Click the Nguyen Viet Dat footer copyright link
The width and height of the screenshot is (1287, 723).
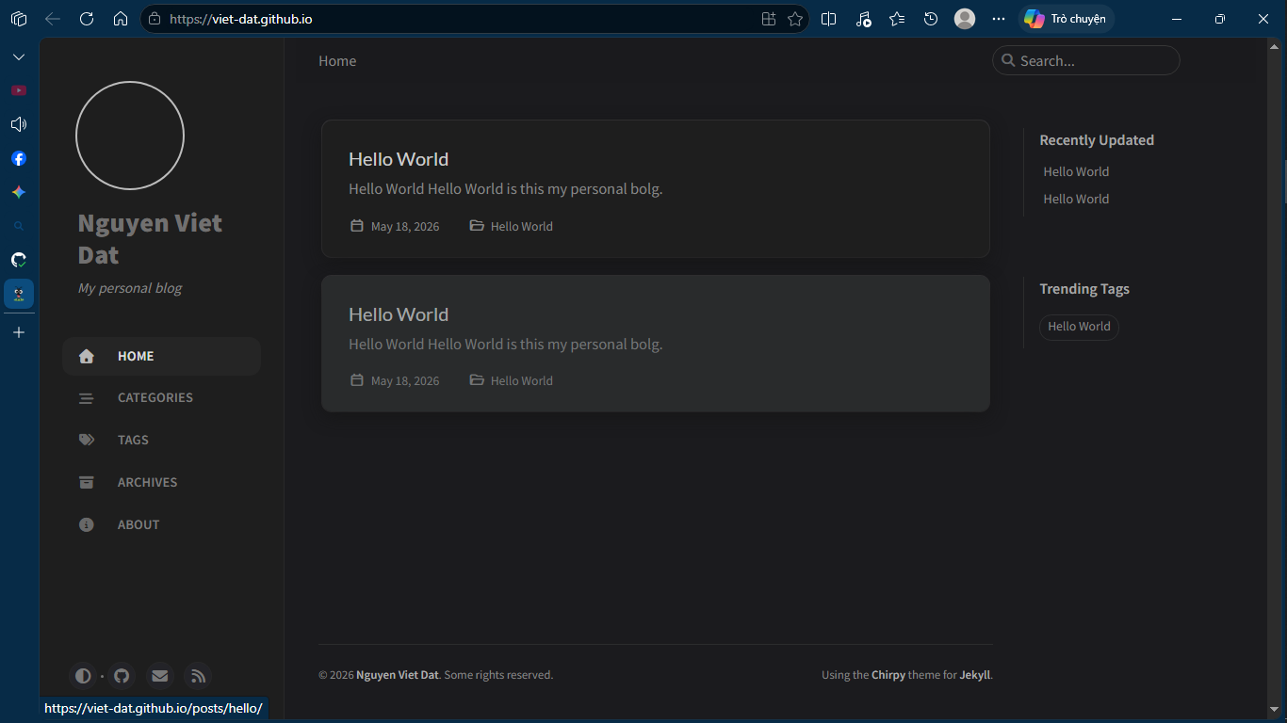pyautogui.click(x=398, y=675)
